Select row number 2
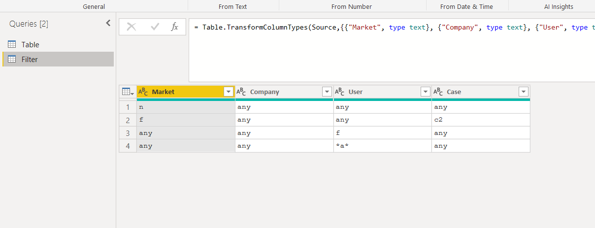Viewport: 595px width, 228px height. [128, 120]
